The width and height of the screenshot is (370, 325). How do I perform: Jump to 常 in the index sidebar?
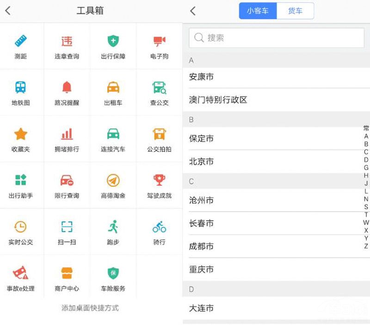[x=366, y=128]
